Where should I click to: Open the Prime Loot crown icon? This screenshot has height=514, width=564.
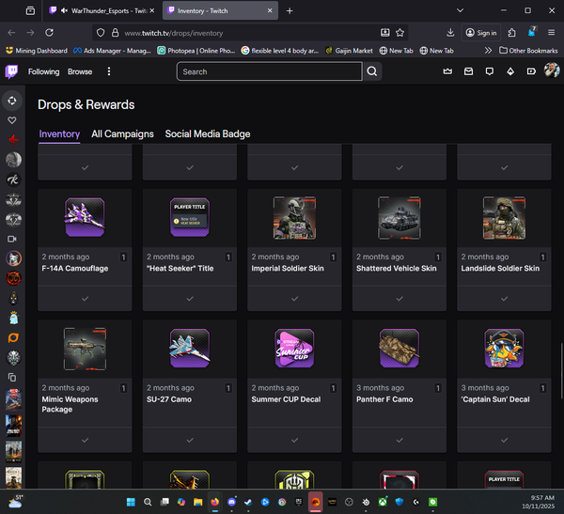(x=447, y=71)
